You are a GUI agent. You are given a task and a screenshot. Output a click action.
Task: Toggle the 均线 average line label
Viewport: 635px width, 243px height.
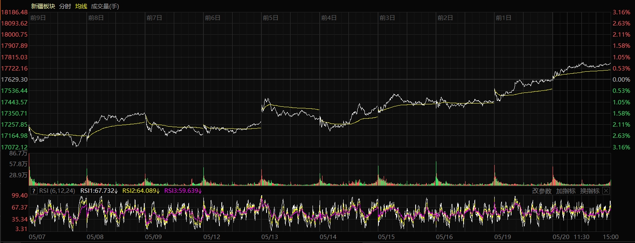[x=81, y=6]
